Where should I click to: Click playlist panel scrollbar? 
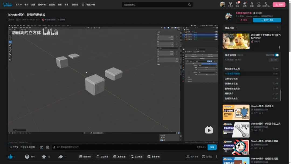point(280,95)
